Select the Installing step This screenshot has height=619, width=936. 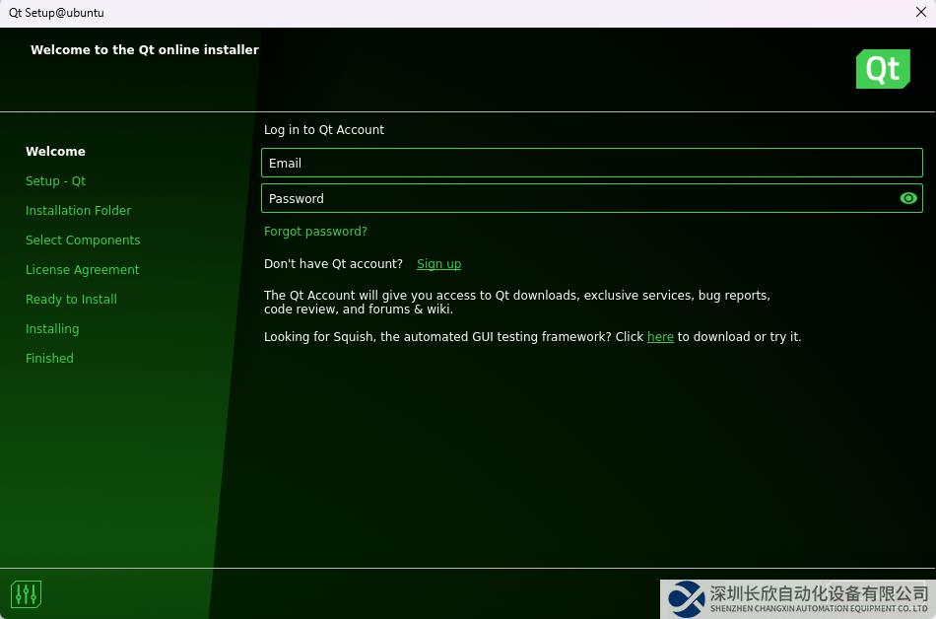[x=52, y=329]
